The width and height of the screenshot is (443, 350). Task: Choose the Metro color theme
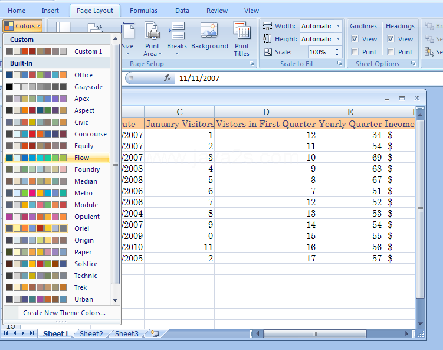point(58,193)
